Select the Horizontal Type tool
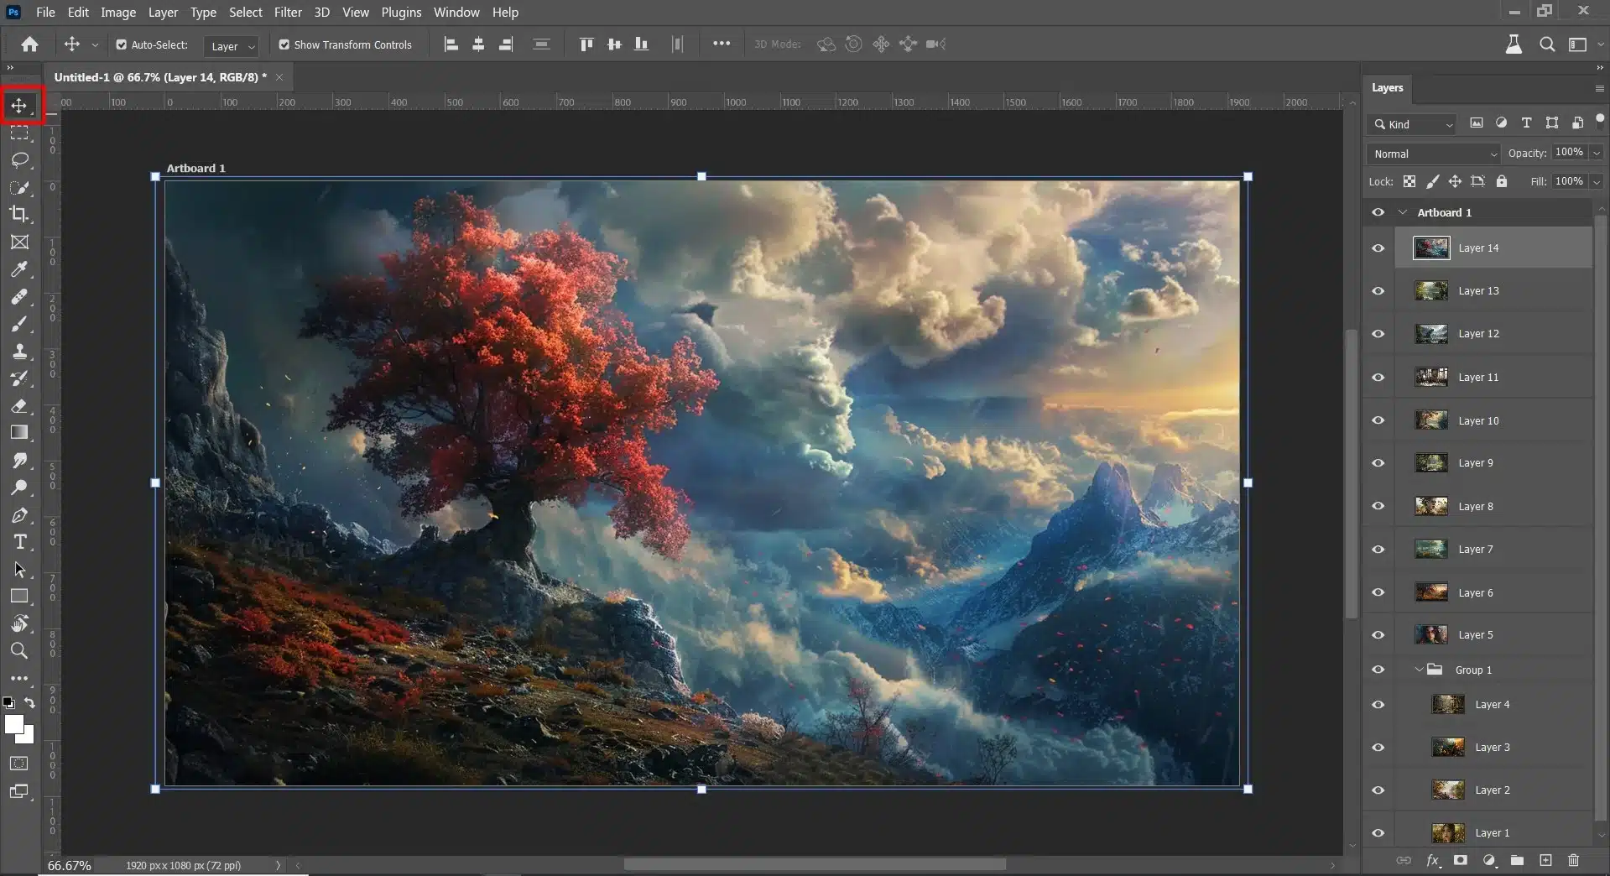The width and height of the screenshot is (1610, 876). tap(19, 542)
